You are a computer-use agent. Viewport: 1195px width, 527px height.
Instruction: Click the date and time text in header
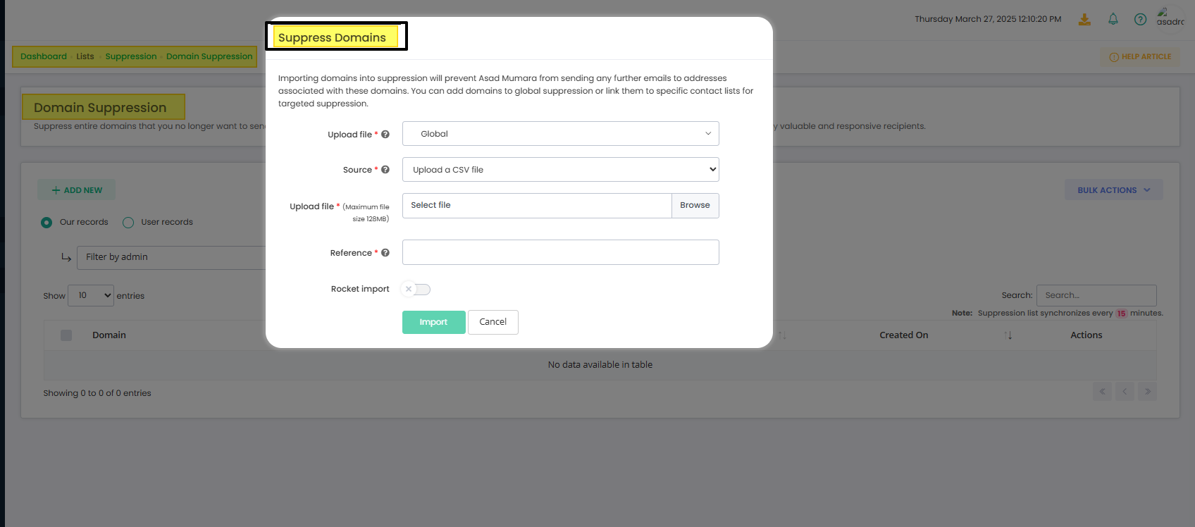pyautogui.click(x=988, y=19)
